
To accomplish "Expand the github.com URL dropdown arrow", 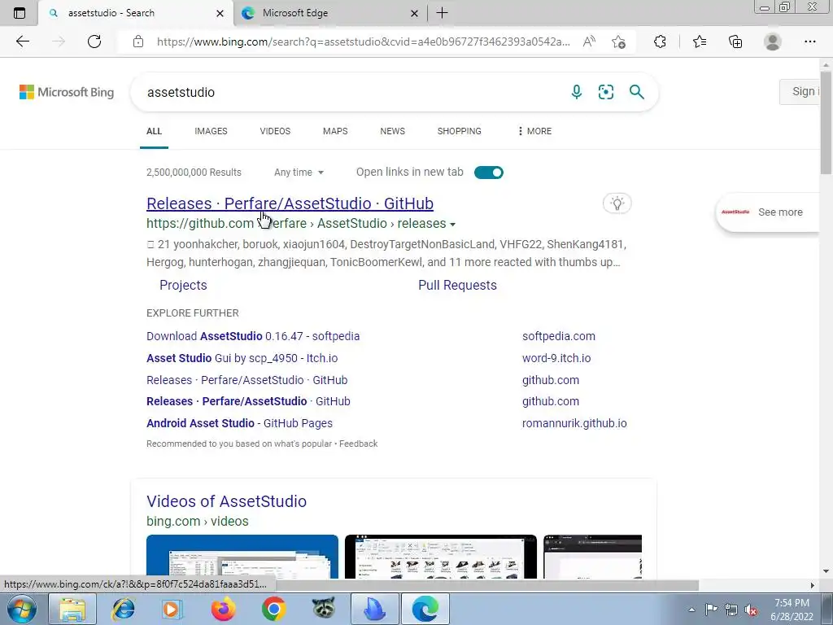I will click(x=452, y=225).
